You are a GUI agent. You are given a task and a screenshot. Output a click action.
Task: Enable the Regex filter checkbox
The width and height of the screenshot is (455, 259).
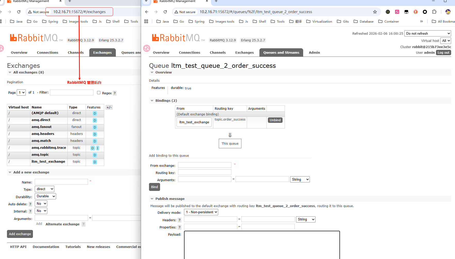tap(99, 93)
